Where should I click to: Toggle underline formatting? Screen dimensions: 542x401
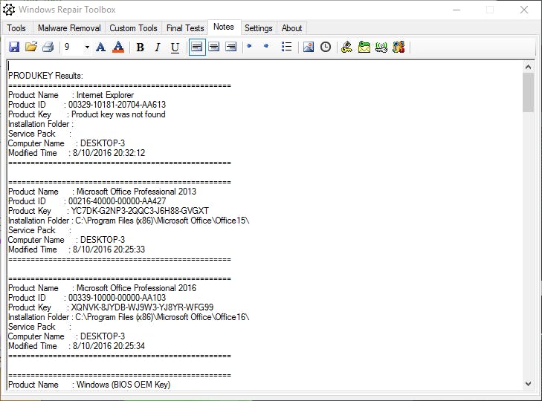pos(175,47)
